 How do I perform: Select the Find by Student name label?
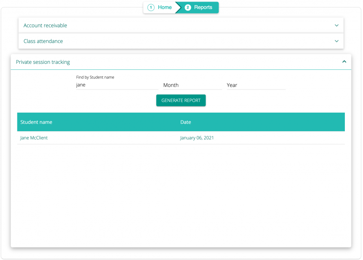[95, 77]
